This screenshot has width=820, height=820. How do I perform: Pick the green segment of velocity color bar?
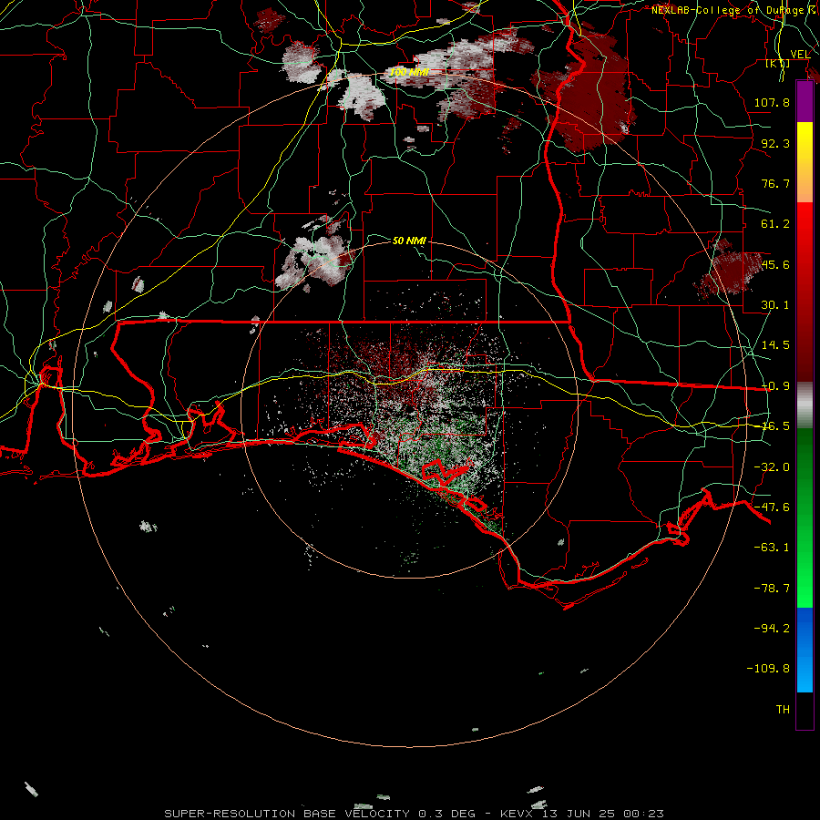[805, 518]
